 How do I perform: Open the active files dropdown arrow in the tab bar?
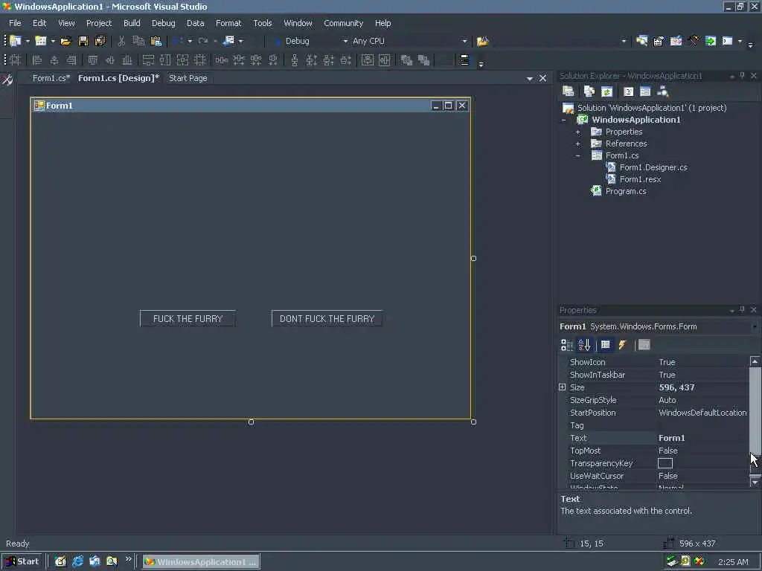click(x=530, y=78)
